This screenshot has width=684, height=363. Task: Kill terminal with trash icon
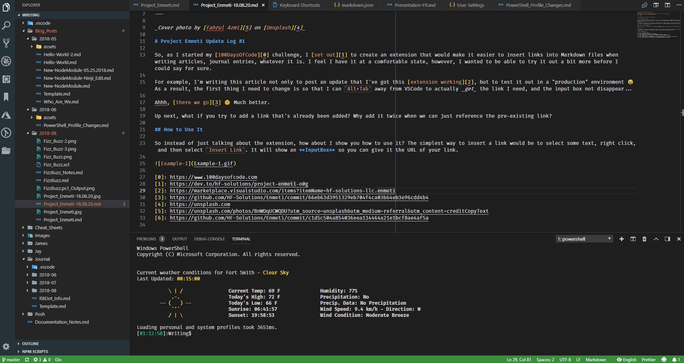644,239
